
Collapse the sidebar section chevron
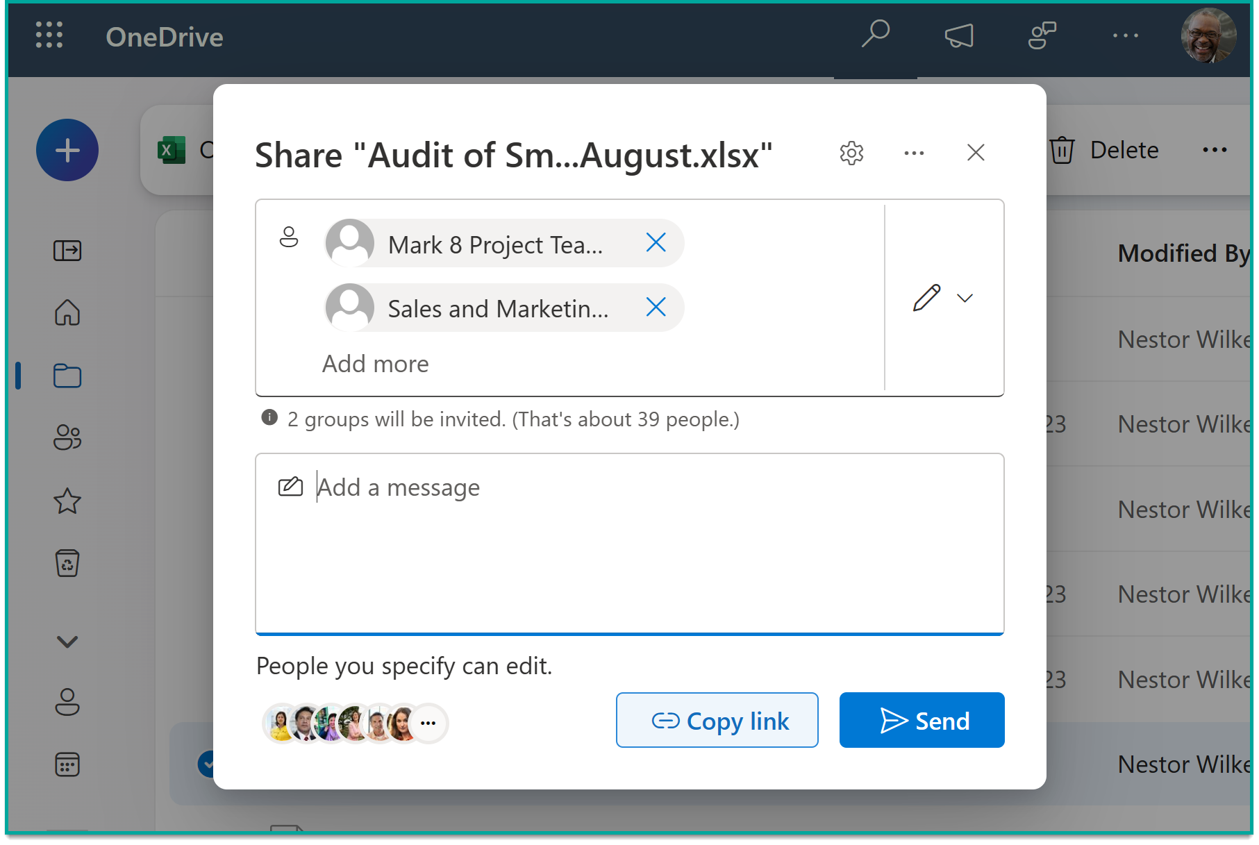[66, 640]
